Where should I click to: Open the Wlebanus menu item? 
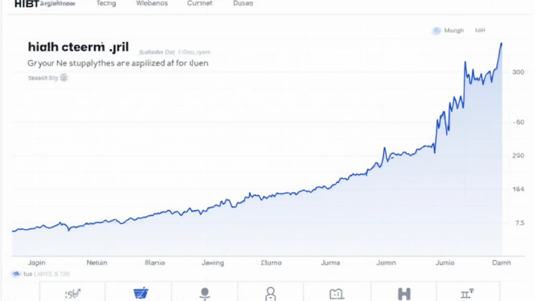click(152, 4)
